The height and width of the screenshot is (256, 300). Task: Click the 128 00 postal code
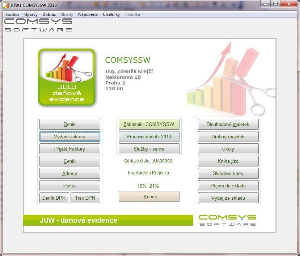[114, 88]
